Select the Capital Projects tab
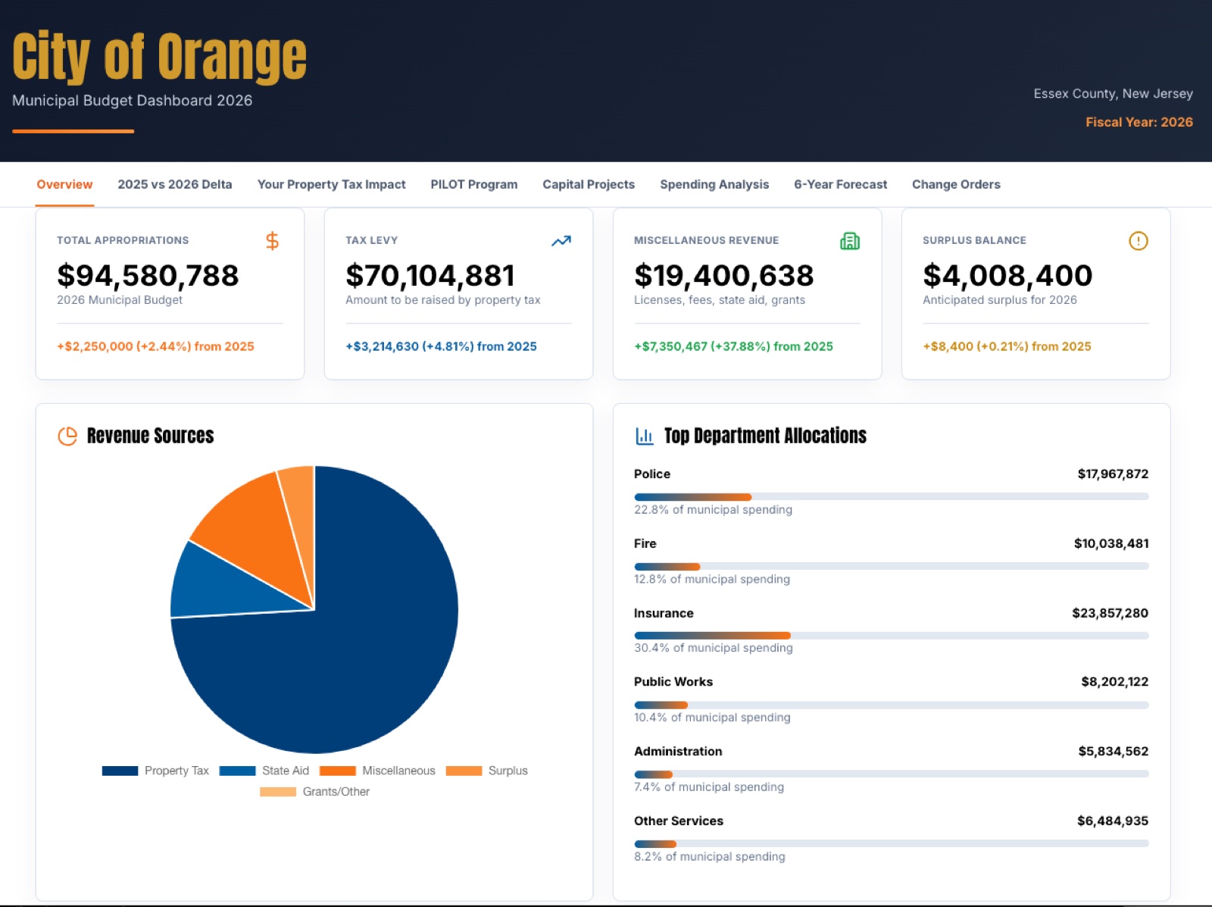This screenshot has width=1212, height=907. (589, 184)
